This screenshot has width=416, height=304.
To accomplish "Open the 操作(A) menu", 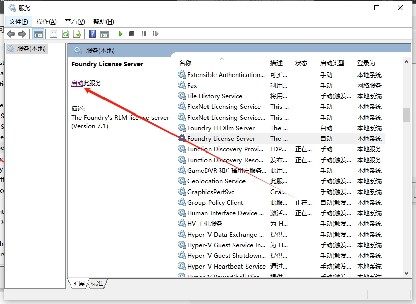I will (47, 22).
